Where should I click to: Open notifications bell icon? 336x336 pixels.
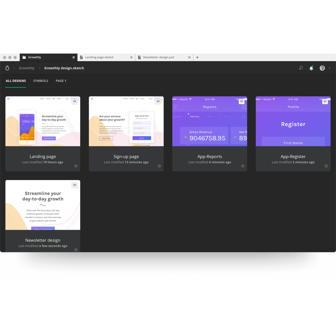311,68
